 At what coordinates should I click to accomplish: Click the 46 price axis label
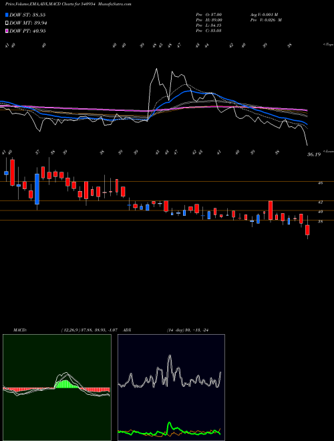321,183
